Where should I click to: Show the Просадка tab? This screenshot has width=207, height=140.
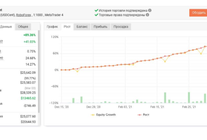pyautogui.click(x=121, y=27)
